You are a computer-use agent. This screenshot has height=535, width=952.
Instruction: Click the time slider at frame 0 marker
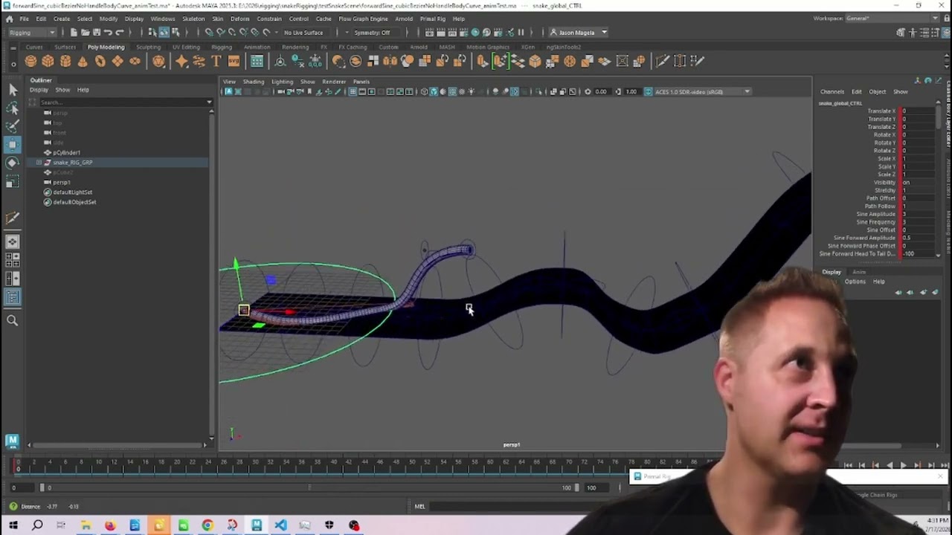click(18, 465)
